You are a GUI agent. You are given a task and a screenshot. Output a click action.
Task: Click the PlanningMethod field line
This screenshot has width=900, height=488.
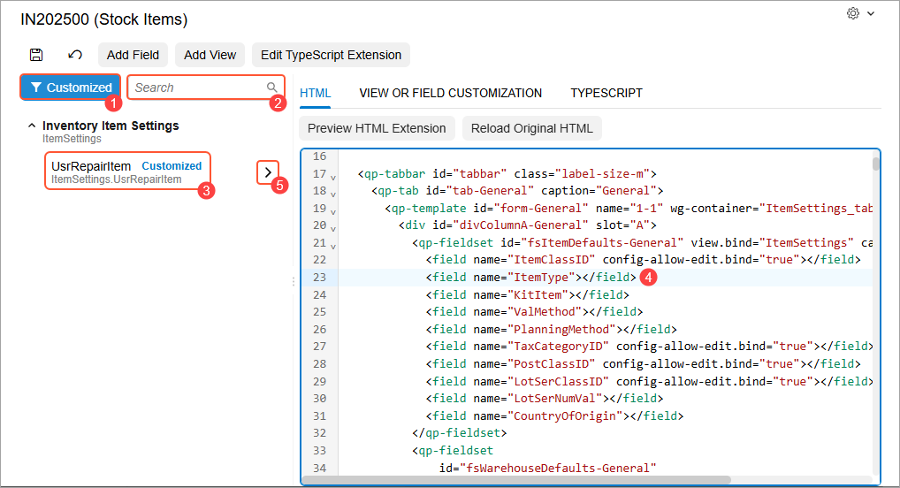[x=552, y=329]
